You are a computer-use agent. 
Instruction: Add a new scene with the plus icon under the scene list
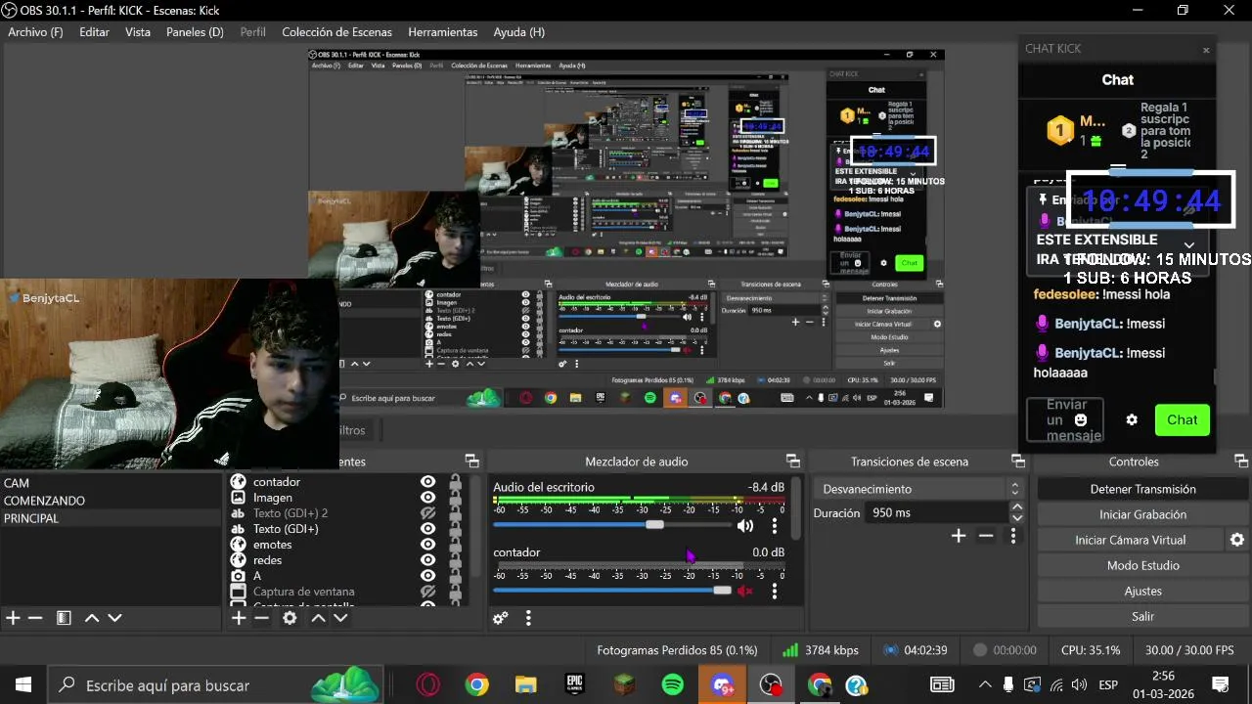pyautogui.click(x=13, y=618)
